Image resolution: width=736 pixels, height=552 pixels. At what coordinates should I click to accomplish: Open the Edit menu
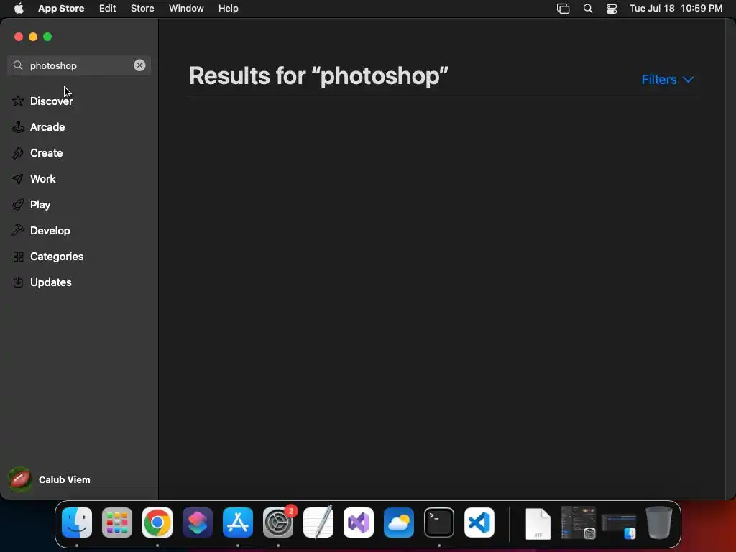click(108, 8)
